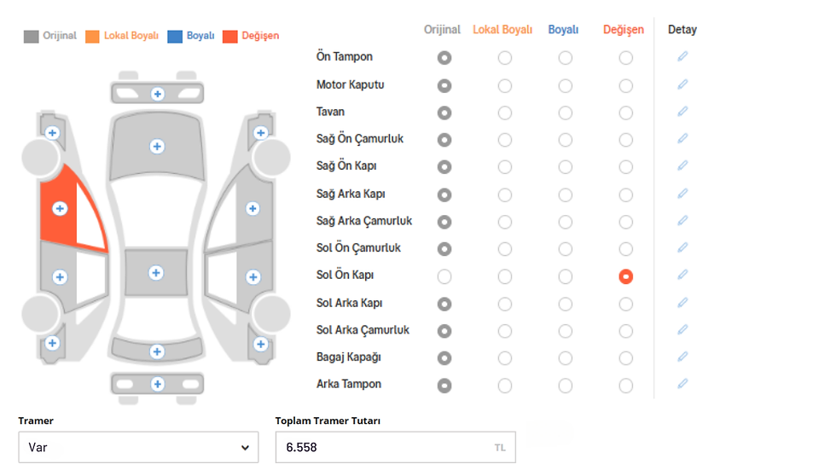Viewport: 836px width, 470px height.
Task: Open detail edit for Motor Kaputu
Action: click(x=682, y=84)
